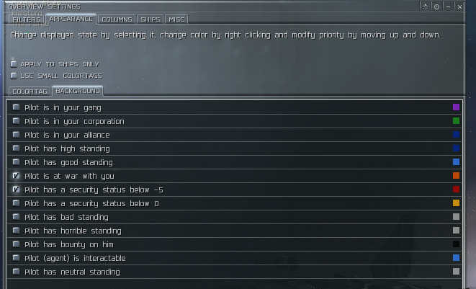Switch to the Filters tab
The width and height of the screenshot is (476, 289).
27,19
